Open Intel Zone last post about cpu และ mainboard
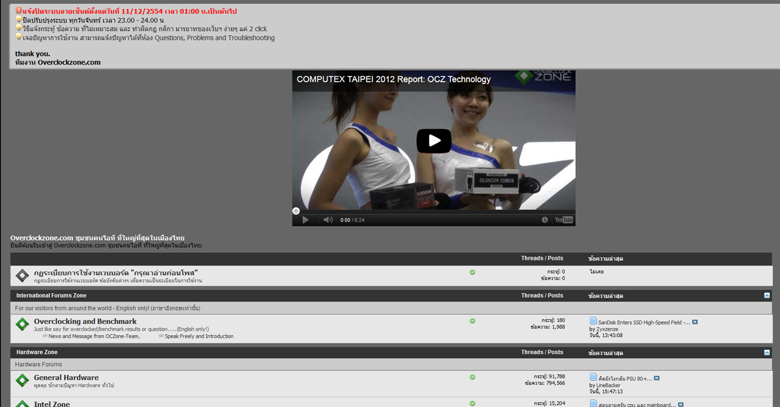This screenshot has width=780, height=407. pos(637,405)
